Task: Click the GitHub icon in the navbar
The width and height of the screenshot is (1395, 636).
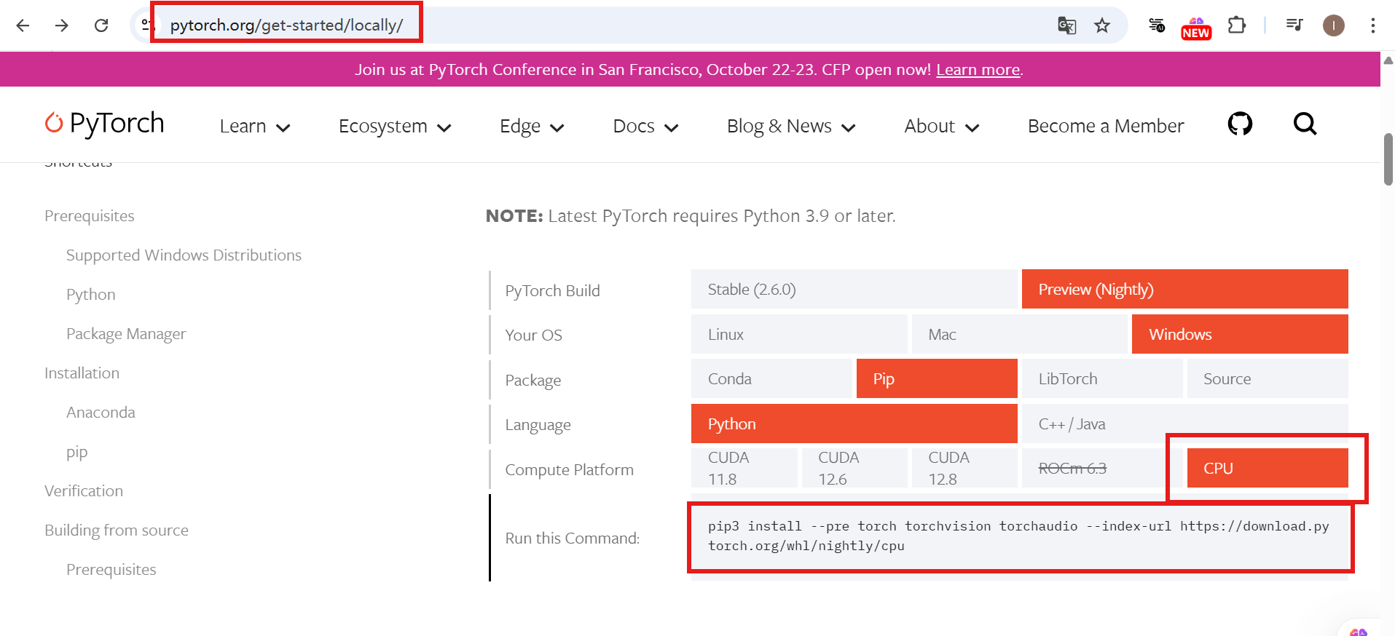Action: 1239,124
